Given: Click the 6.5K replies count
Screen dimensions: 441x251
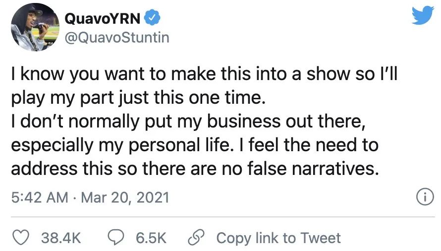Looking at the screenshot, I should coord(151,238).
